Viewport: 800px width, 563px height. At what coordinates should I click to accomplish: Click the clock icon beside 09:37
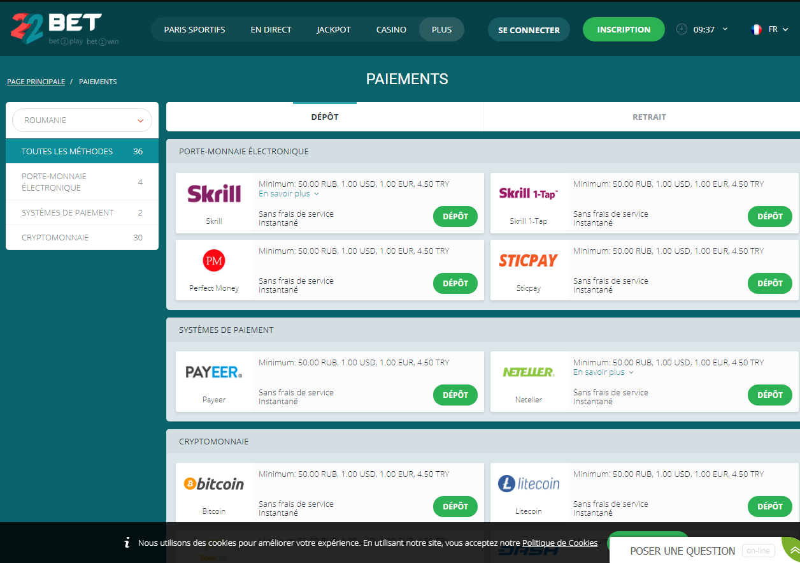click(x=682, y=29)
